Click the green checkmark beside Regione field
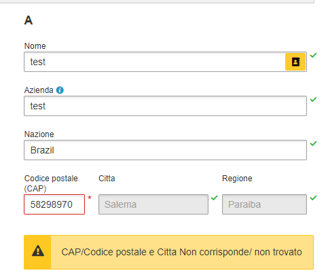 (x=313, y=198)
